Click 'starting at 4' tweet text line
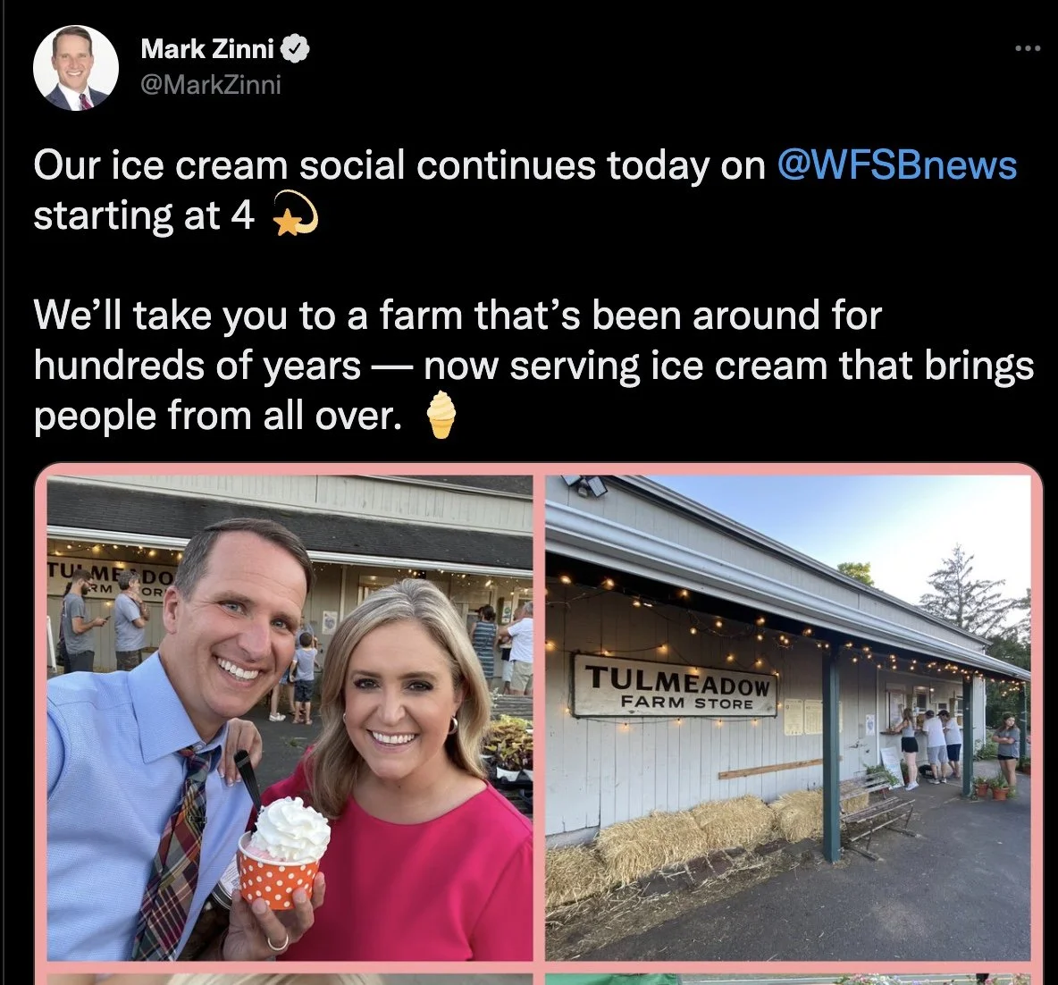Viewport: 1058px width, 985px height. point(144,216)
